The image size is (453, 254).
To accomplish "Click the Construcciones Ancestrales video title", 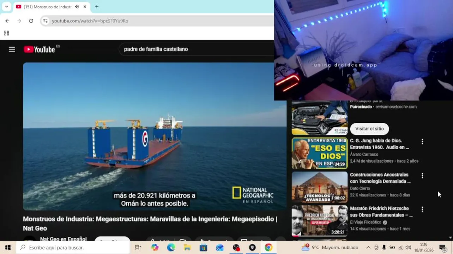I will point(380,178).
